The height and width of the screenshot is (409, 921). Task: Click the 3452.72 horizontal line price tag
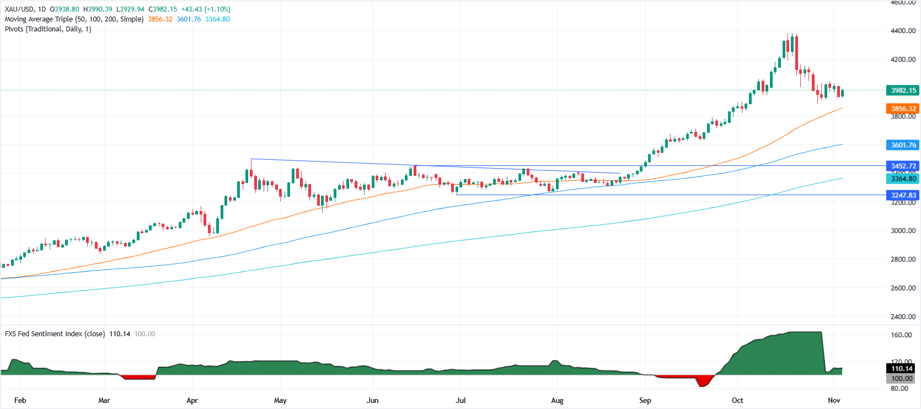[x=903, y=166]
